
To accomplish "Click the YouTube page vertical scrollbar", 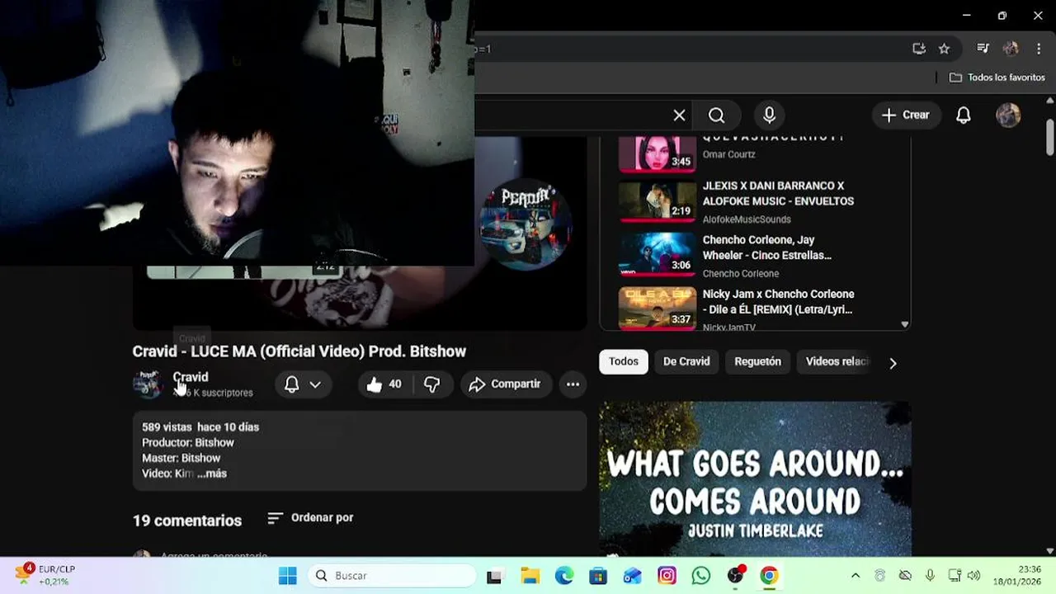I will click(x=1049, y=138).
